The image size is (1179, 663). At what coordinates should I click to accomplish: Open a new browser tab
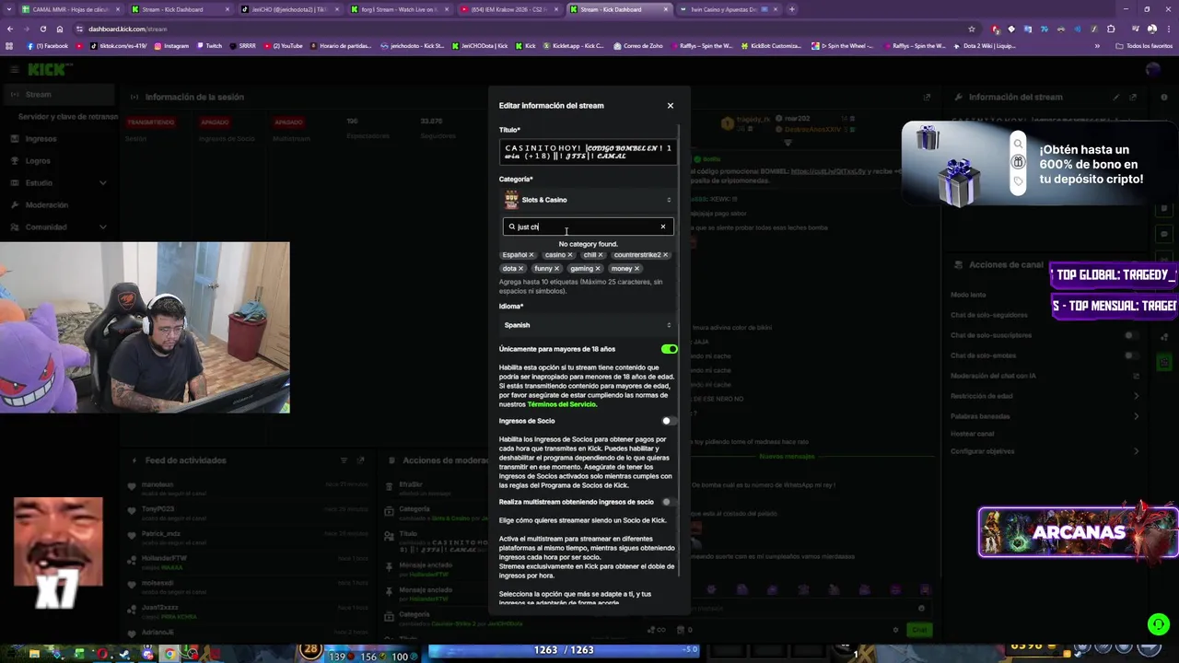click(x=792, y=9)
